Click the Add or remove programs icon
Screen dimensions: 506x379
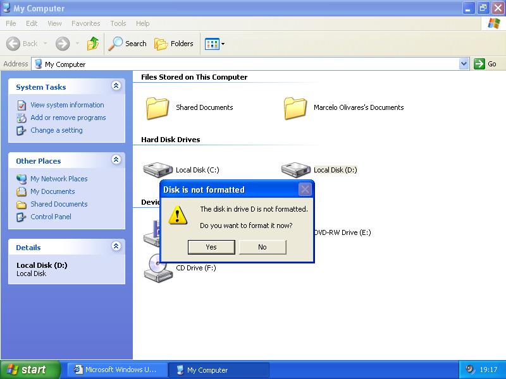[22, 118]
